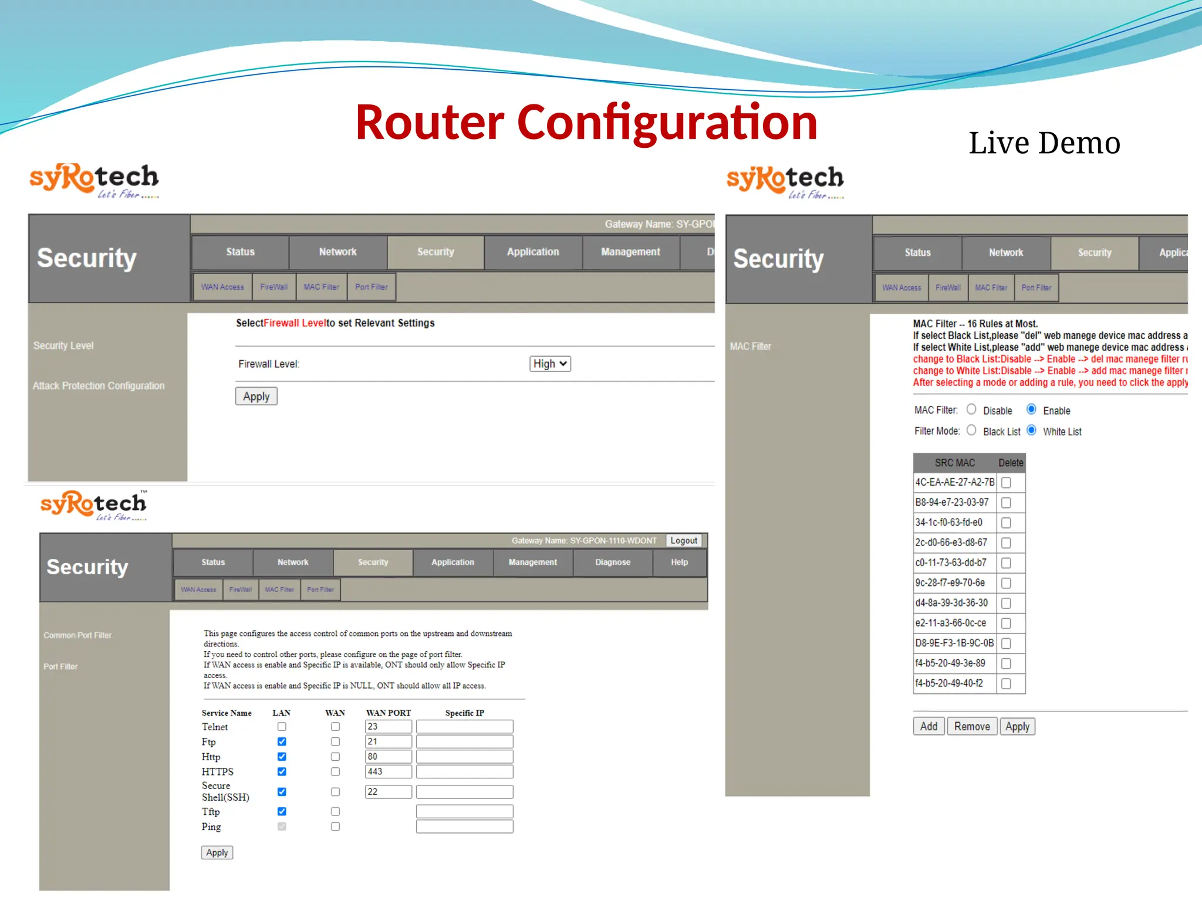Open Network tab in top-left router panel
This screenshot has height=901, width=1202.
coord(337,252)
